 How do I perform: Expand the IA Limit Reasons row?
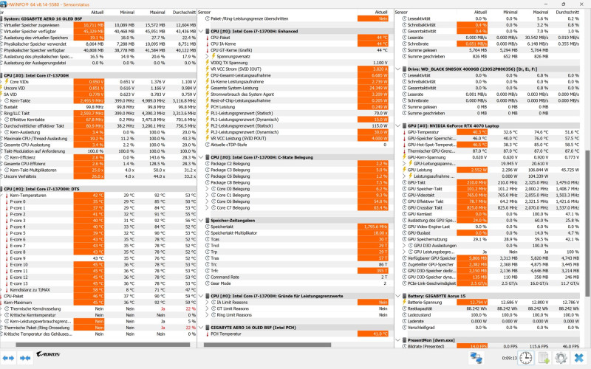[208, 303]
